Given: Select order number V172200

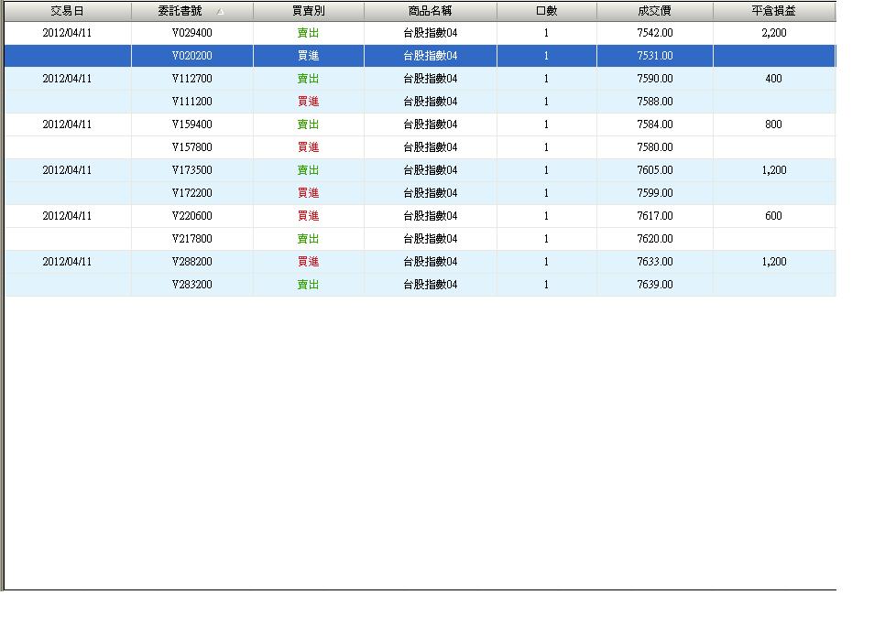Looking at the screenshot, I should click(x=192, y=193).
